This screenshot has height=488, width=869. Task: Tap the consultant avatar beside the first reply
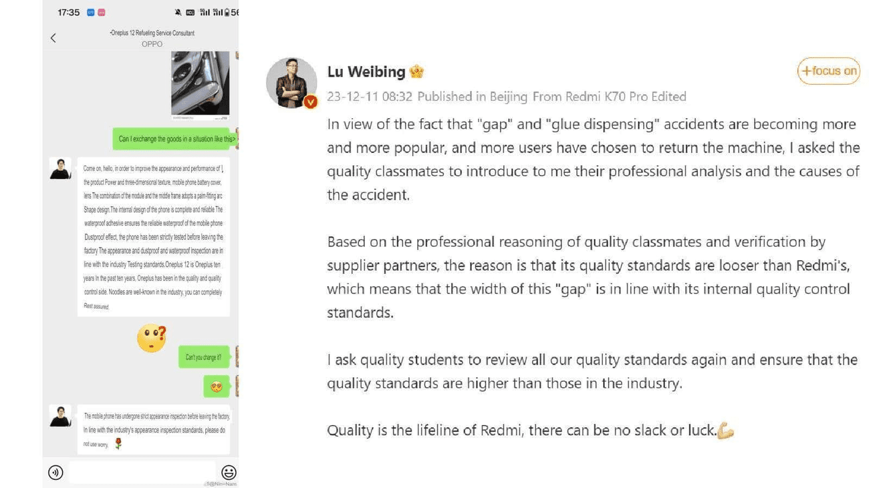60,168
